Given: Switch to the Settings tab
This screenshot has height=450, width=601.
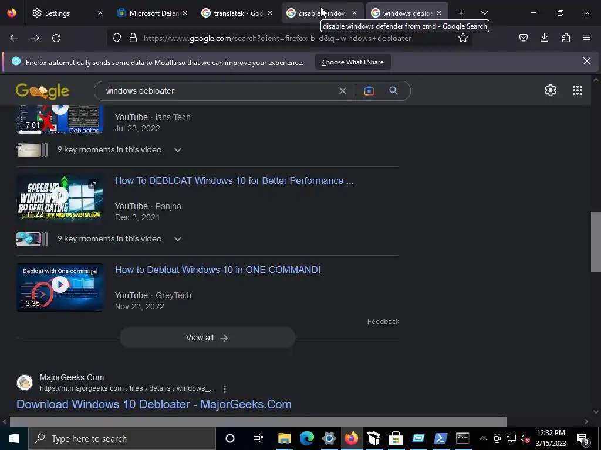Looking at the screenshot, I should click(58, 13).
